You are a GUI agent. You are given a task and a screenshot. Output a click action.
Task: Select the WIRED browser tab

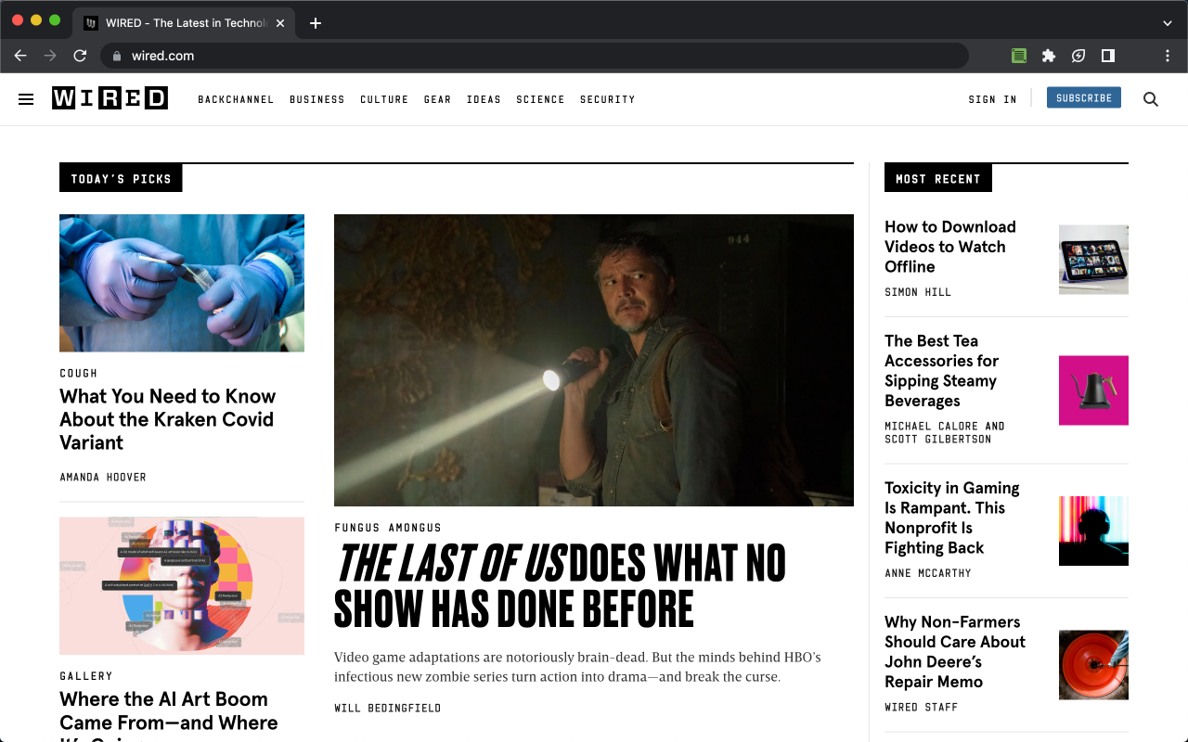coord(186,23)
